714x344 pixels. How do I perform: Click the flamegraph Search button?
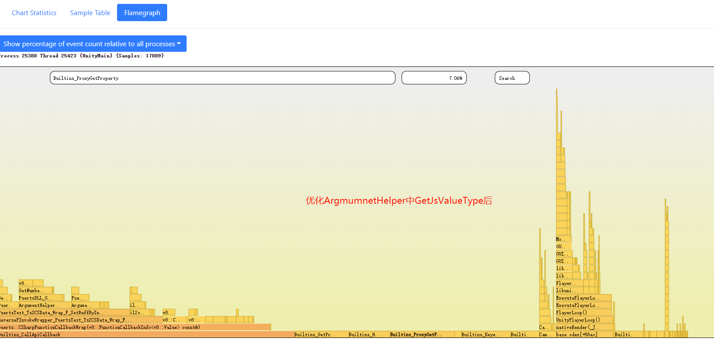[512, 78]
